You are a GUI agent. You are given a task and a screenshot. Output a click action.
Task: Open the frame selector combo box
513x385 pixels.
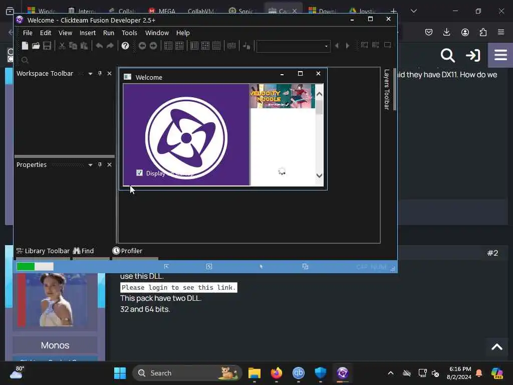[x=294, y=46]
